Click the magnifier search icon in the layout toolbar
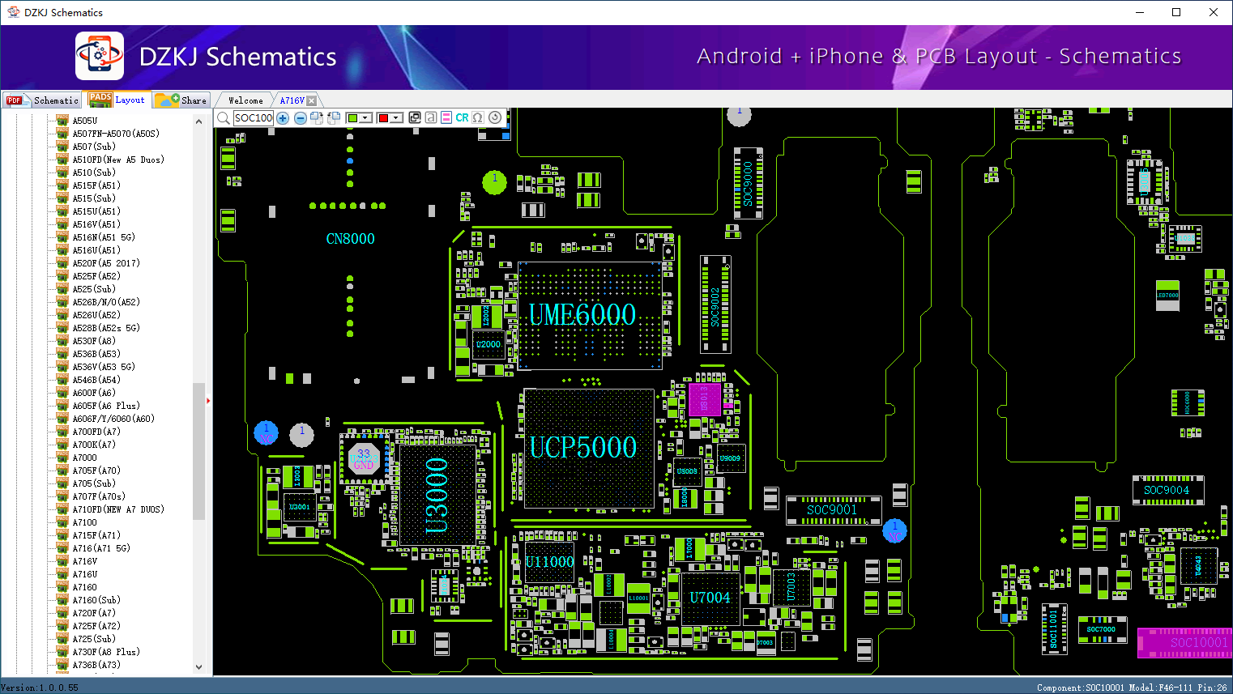Screen dimensions: 1233x694 [x=224, y=118]
